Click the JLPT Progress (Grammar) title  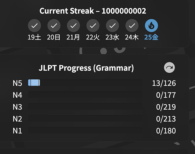86,68
